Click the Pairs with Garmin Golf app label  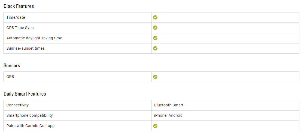click(x=31, y=126)
